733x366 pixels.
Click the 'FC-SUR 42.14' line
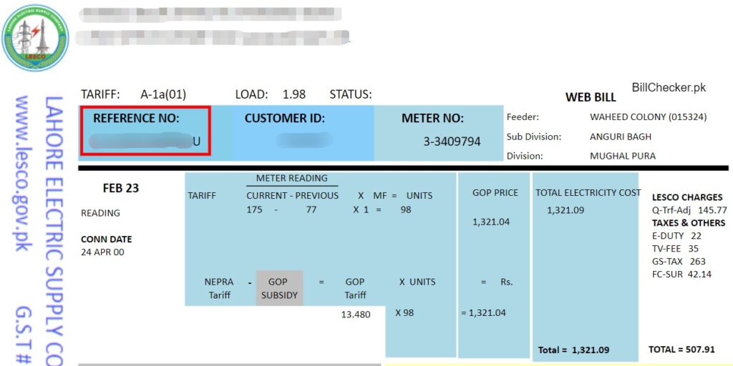[x=681, y=274]
